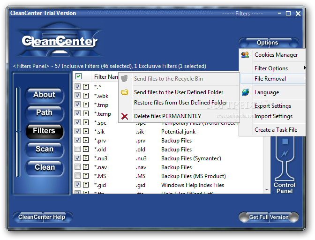Click the F icon on the *.gid row

click(x=86, y=185)
